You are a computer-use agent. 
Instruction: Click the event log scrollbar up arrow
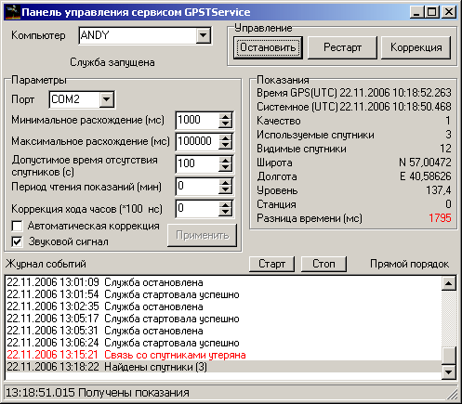pyautogui.click(x=449, y=283)
